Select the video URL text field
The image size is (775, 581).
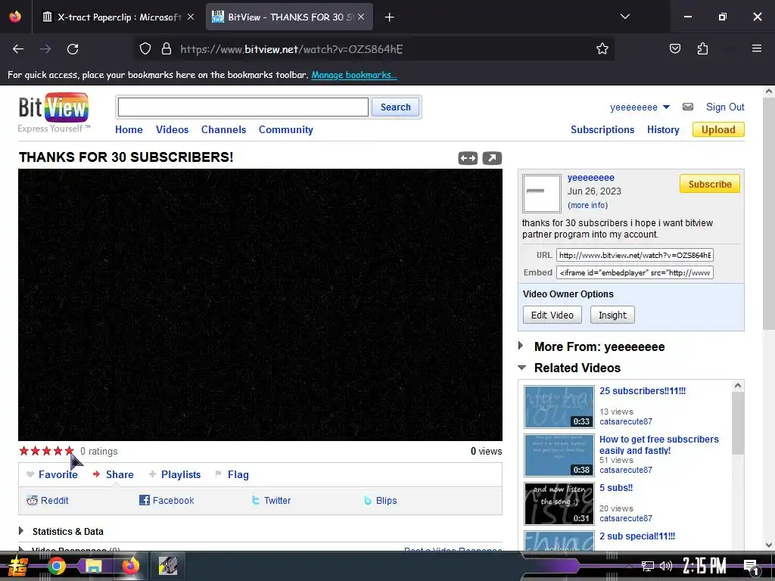coord(635,255)
